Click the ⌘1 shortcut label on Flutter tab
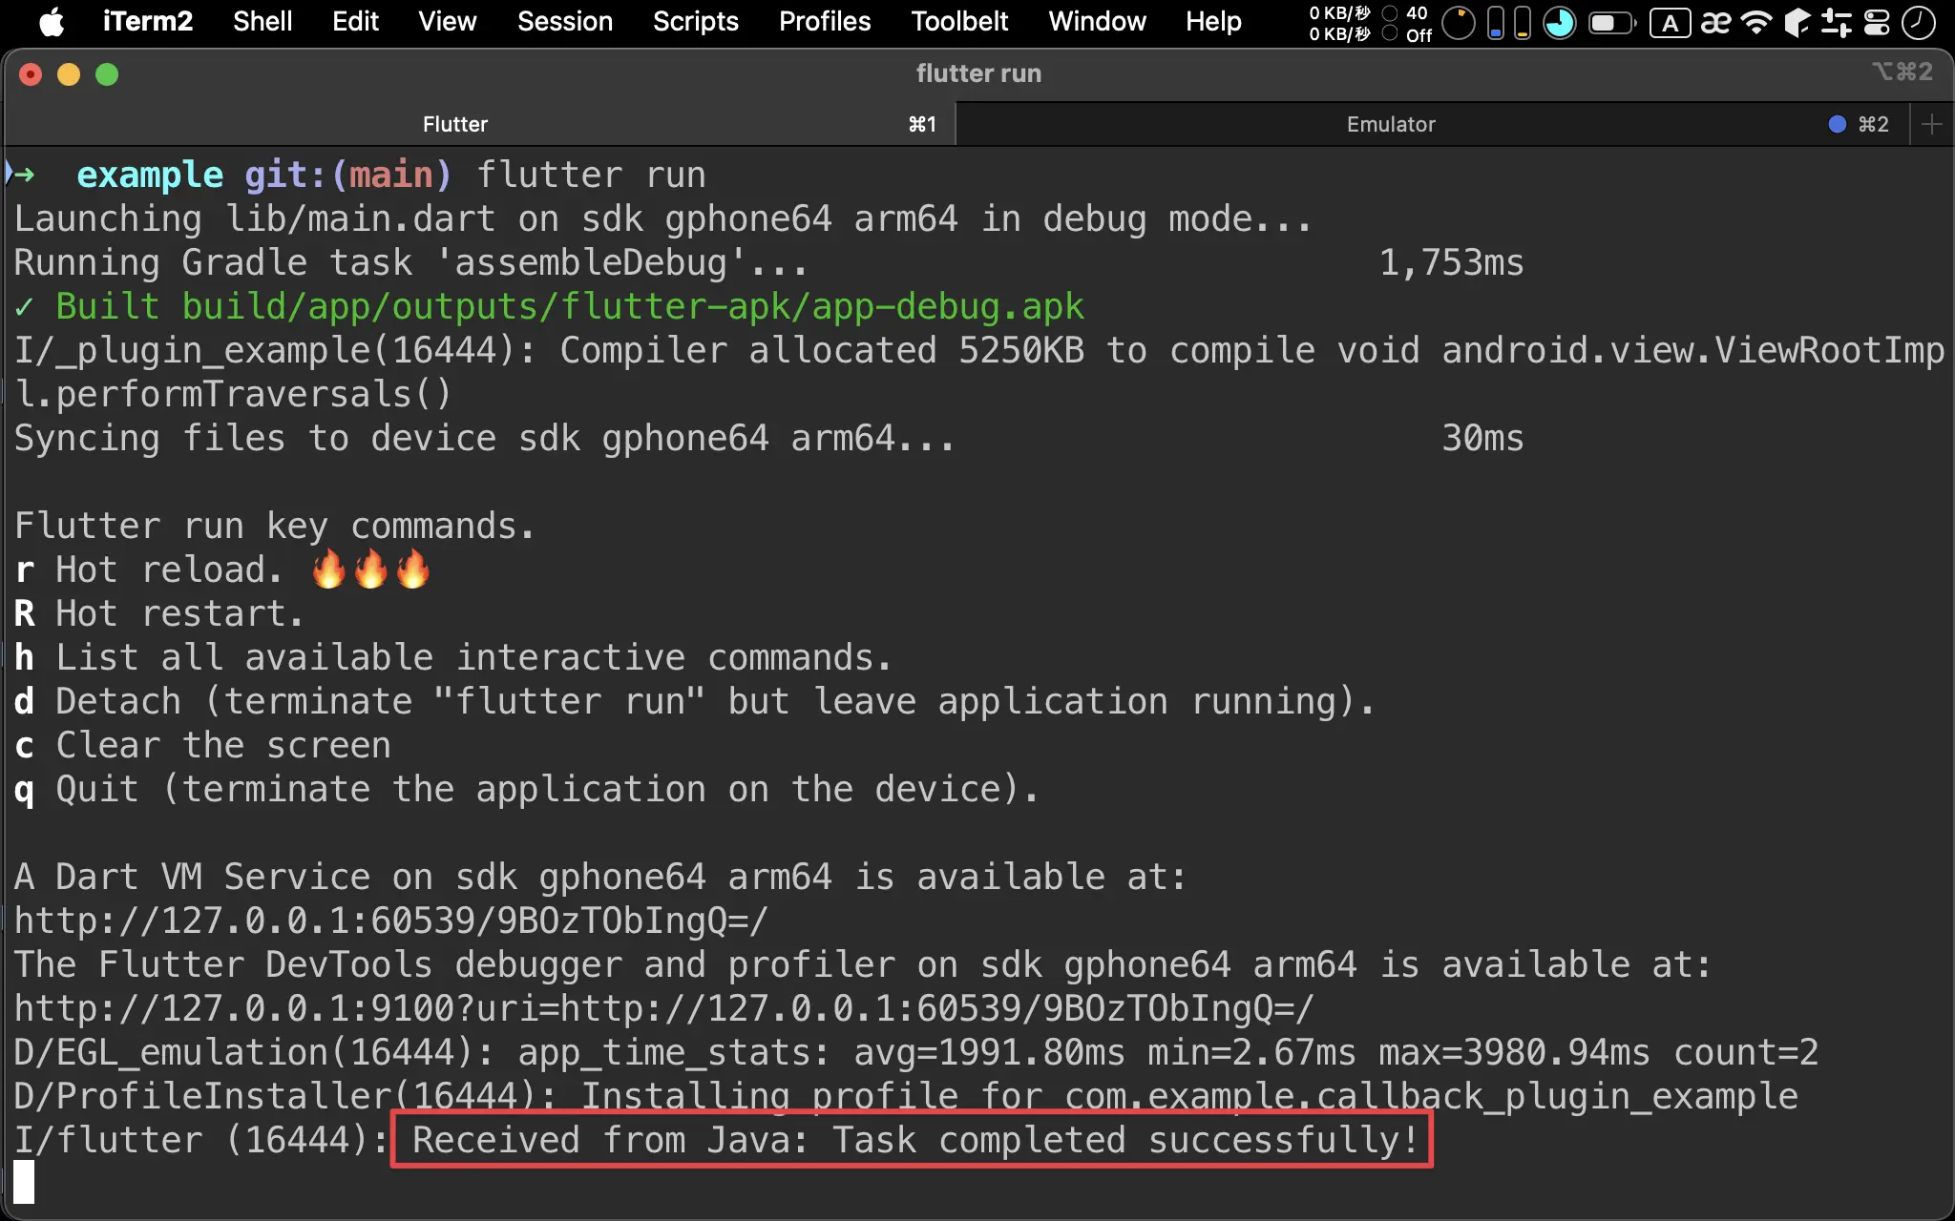This screenshot has width=1955, height=1221. coord(922,124)
